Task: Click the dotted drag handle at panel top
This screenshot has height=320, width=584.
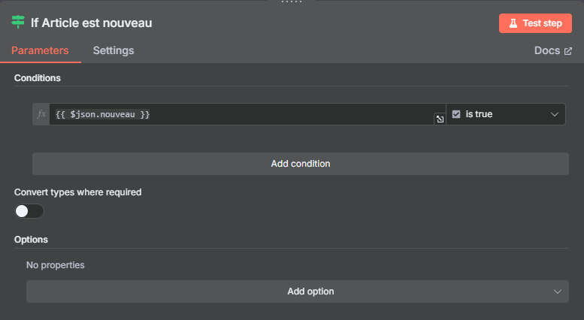Action: coord(292,2)
